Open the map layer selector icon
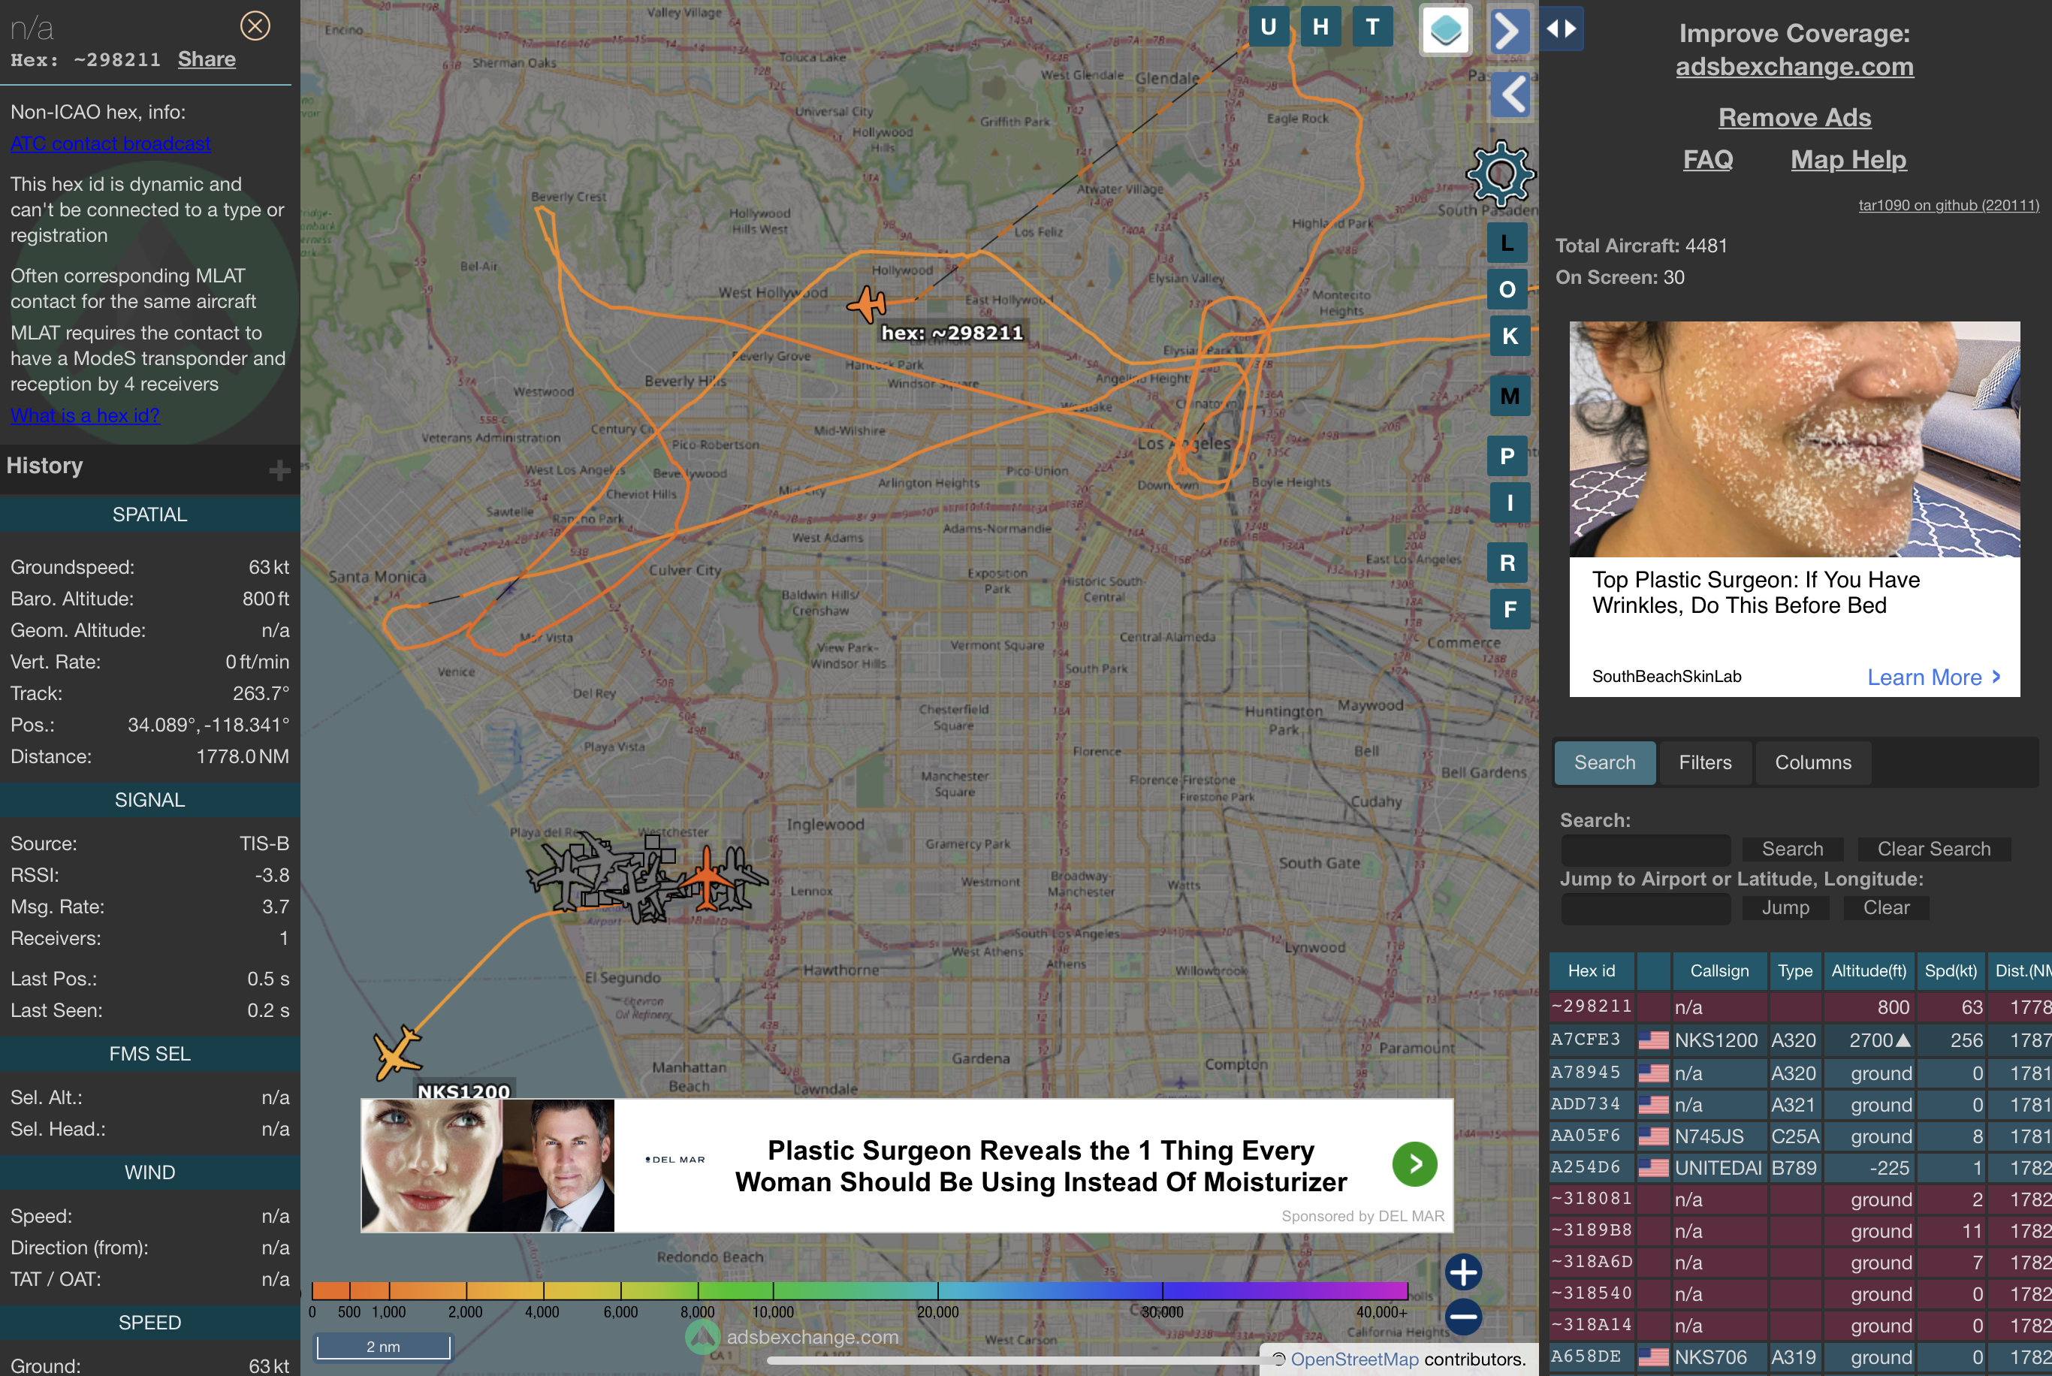This screenshot has height=1376, width=2052. (x=1445, y=30)
